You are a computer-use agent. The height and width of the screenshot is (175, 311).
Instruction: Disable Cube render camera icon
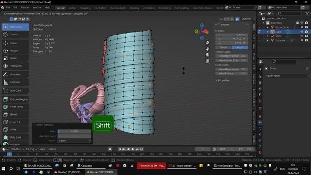tap(306, 32)
